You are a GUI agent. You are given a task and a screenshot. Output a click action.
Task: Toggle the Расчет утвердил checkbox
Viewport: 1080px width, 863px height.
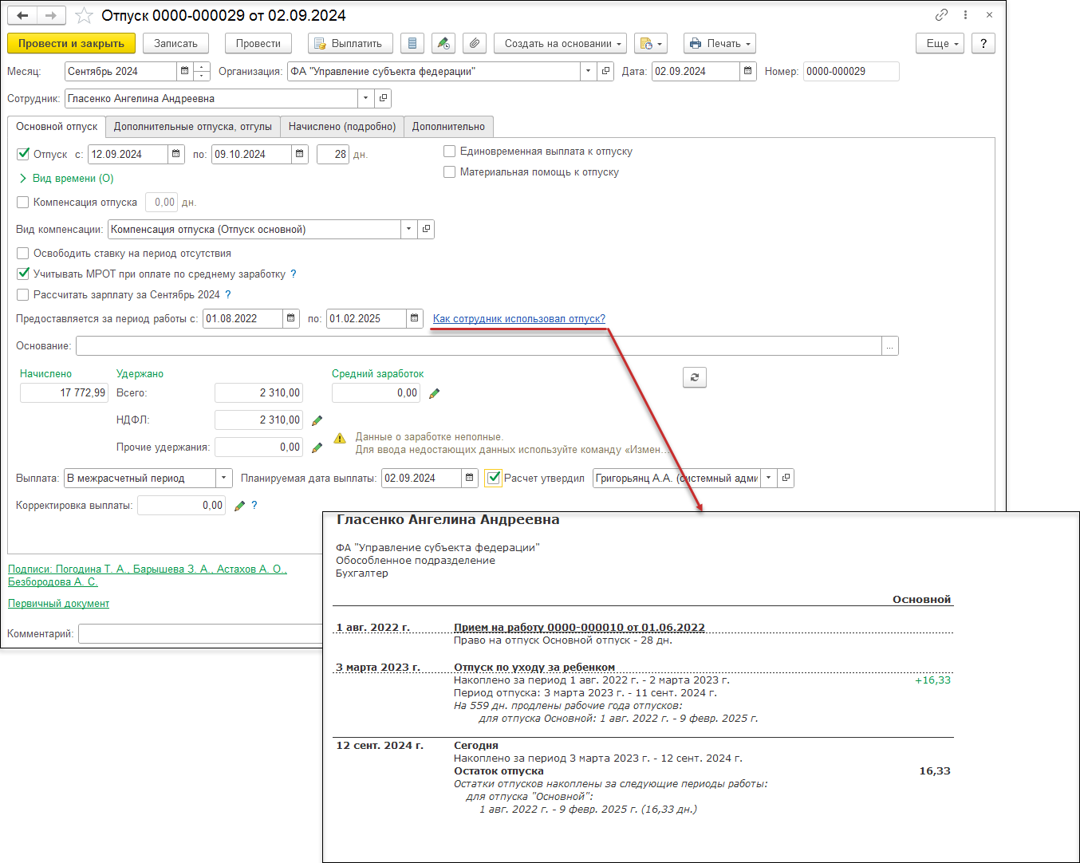[x=494, y=478]
